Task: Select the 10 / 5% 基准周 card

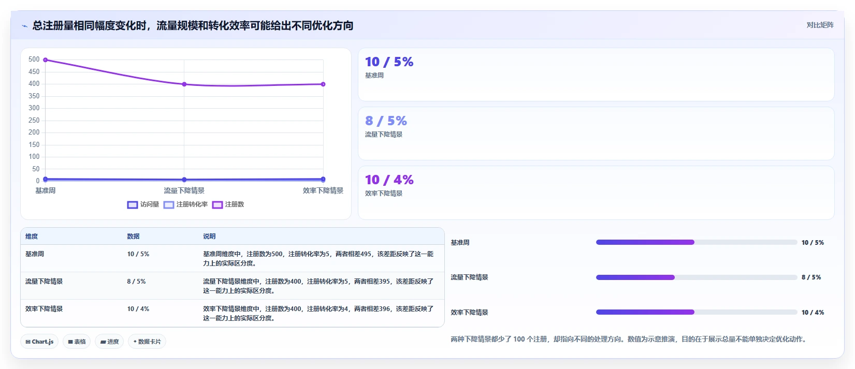Action: click(x=596, y=75)
